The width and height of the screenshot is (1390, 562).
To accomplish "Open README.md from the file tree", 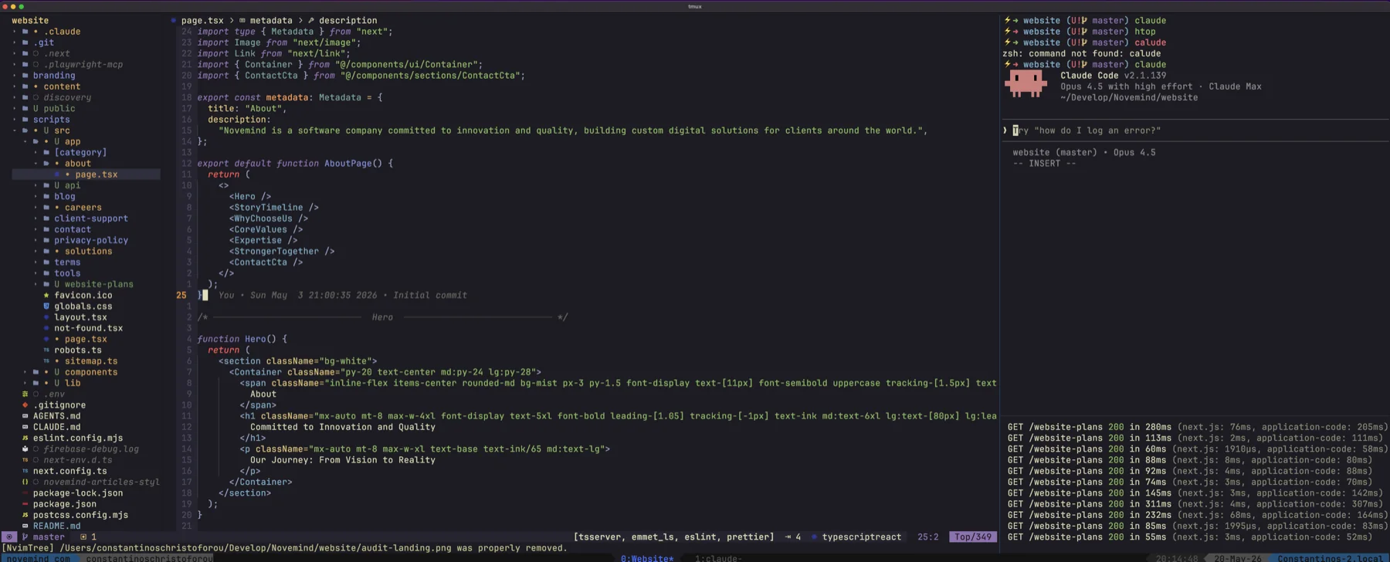I will pos(56,526).
